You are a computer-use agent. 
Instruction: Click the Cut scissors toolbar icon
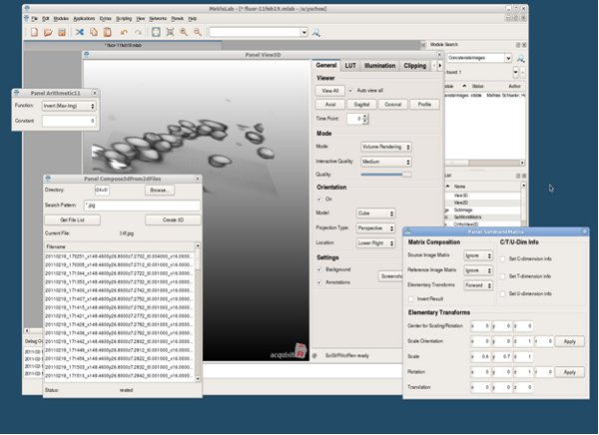pos(80,32)
